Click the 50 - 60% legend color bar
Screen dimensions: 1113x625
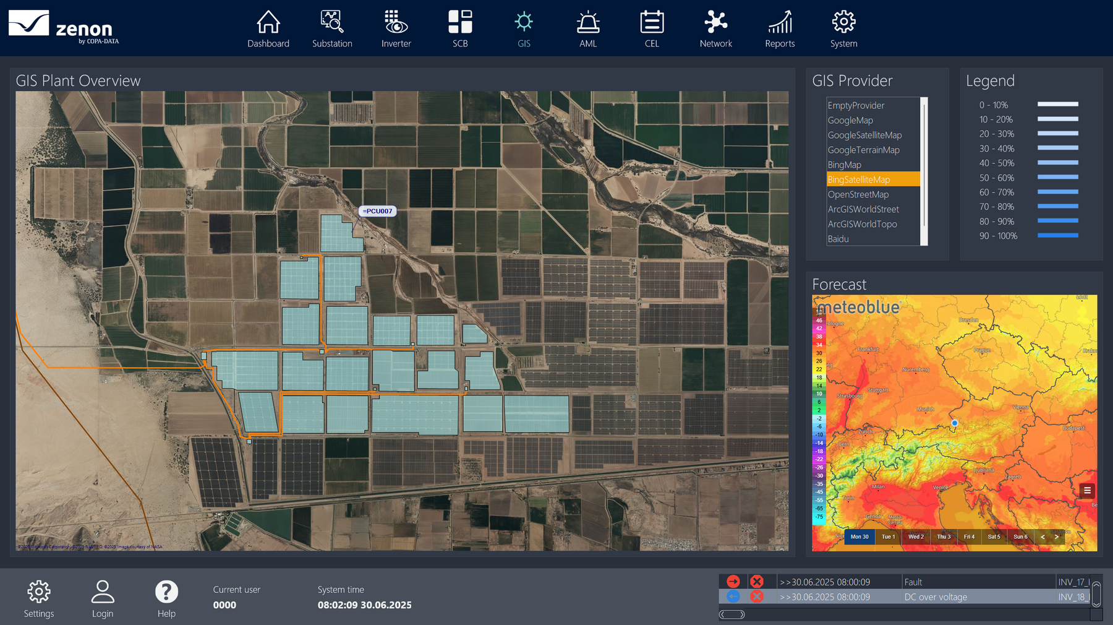(x=1057, y=177)
